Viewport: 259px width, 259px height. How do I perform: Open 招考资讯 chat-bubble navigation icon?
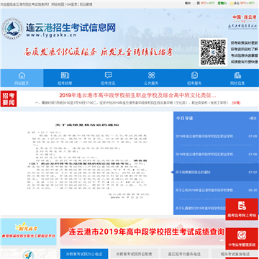[x=108, y=76]
